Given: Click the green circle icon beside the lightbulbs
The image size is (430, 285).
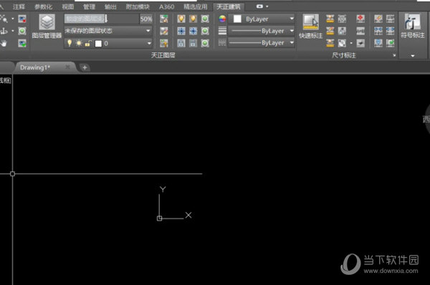Looking at the screenshot, I should tap(205, 19).
